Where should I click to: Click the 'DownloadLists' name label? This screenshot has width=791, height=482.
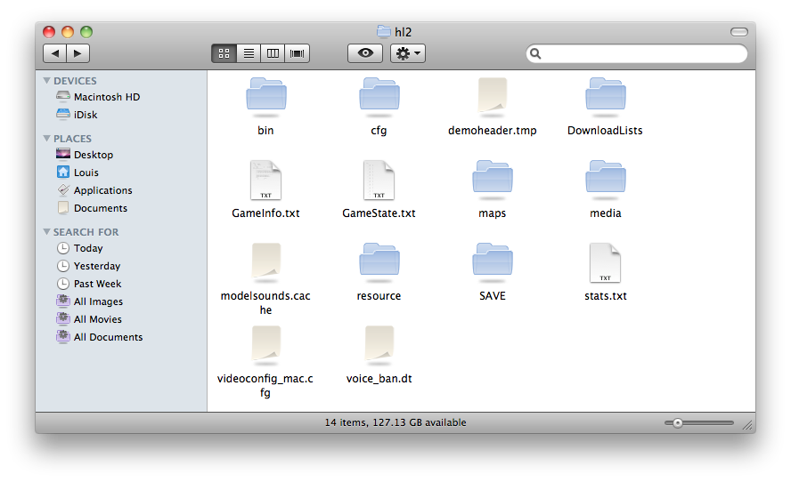point(606,131)
